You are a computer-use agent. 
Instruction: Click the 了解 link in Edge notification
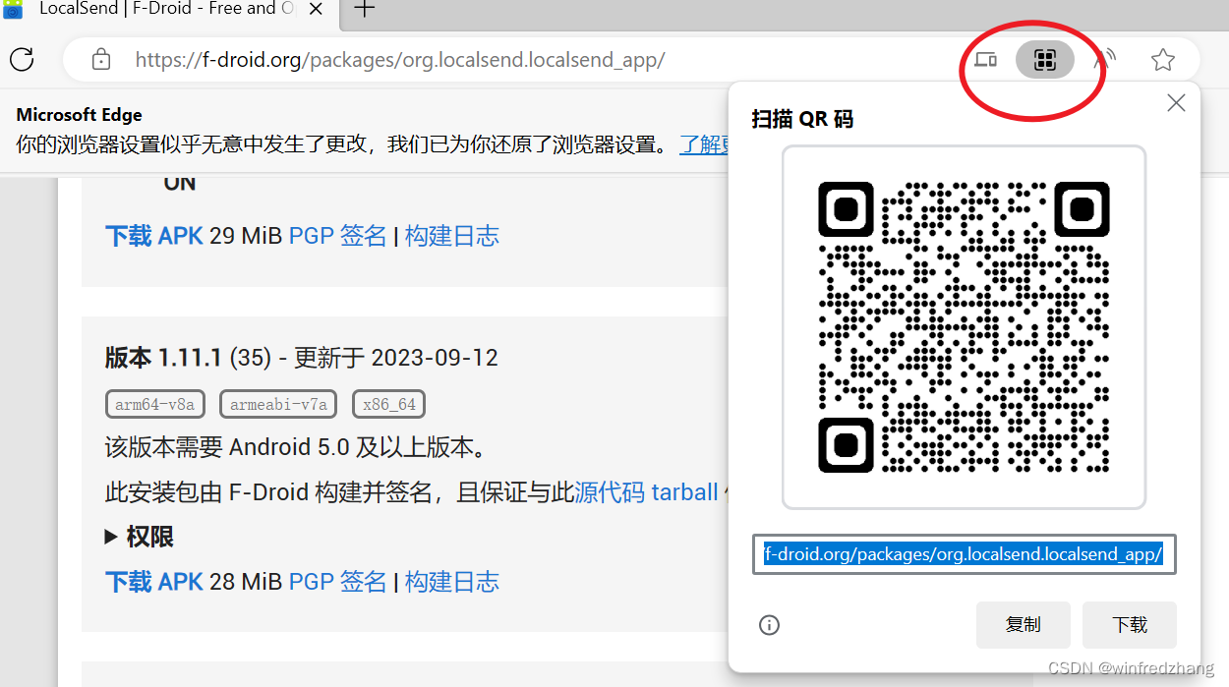(704, 145)
